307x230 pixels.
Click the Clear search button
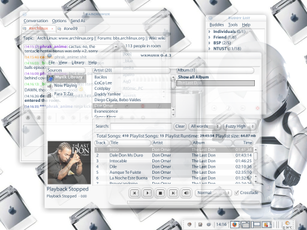[x=180, y=126]
